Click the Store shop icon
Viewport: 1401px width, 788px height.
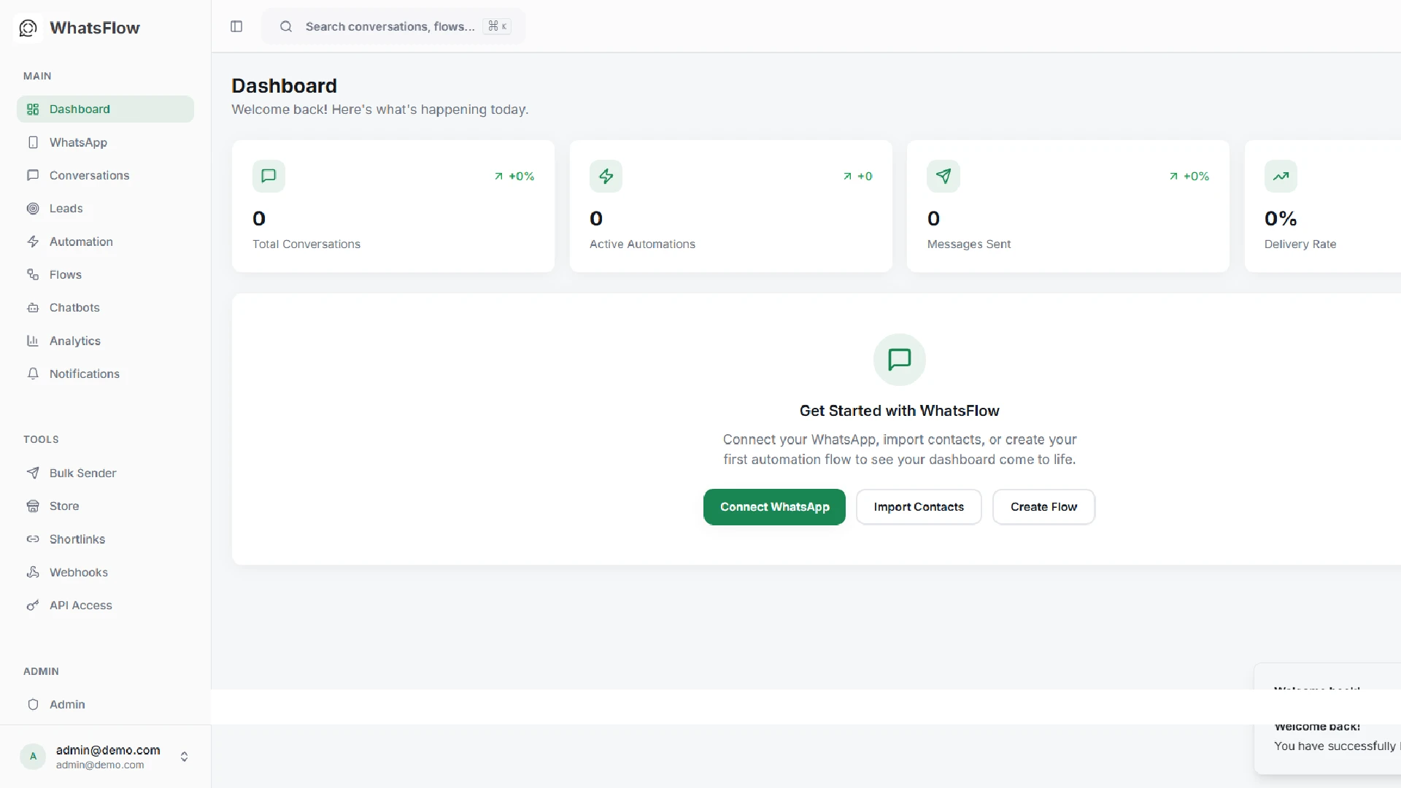pos(33,506)
